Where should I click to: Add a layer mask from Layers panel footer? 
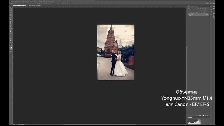point(200,115)
